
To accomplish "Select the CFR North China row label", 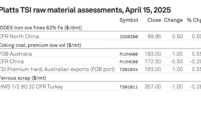I will (19, 36).
